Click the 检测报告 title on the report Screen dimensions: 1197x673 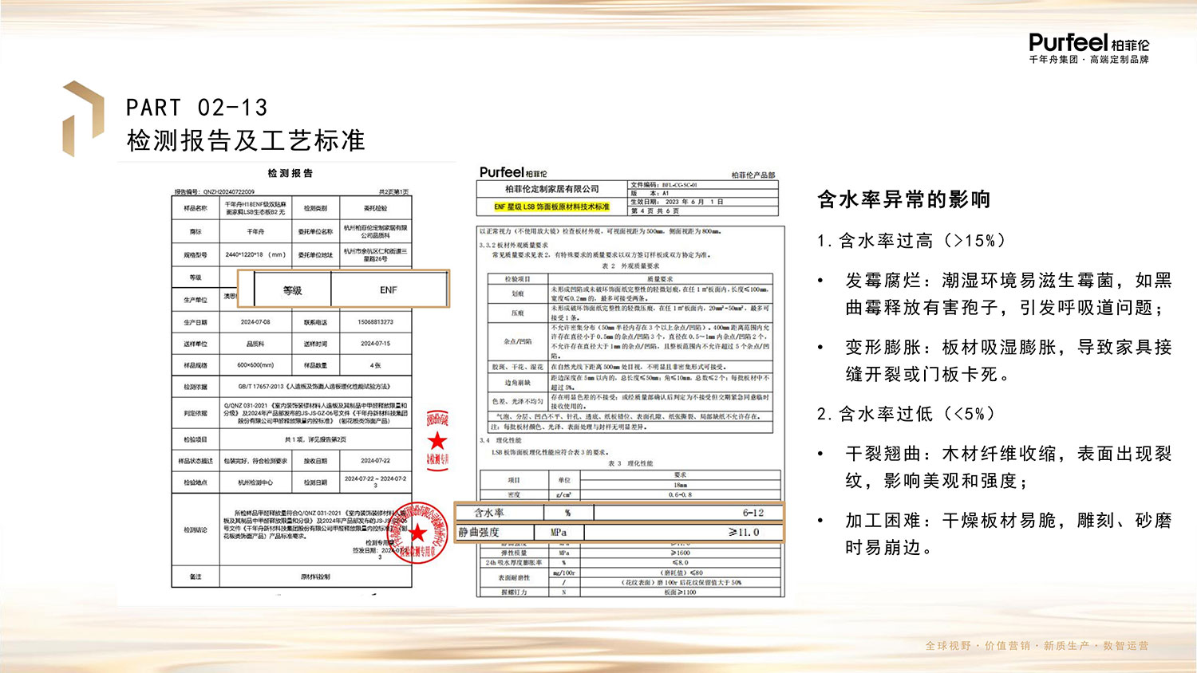(x=290, y=173)
